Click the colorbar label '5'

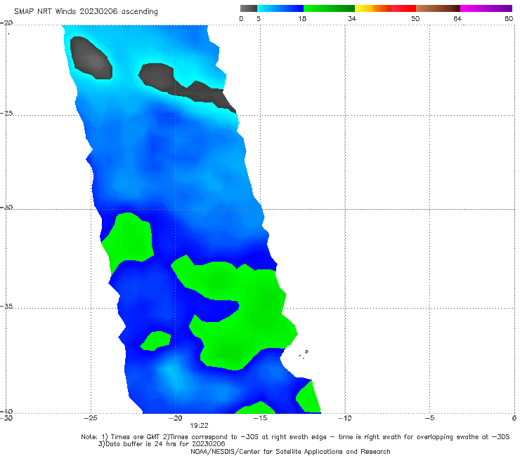pos(259,18)
